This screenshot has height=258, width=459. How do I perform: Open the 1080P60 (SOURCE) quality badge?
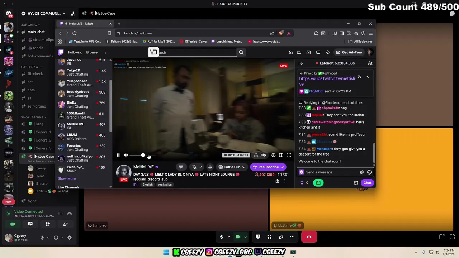coord(236,155)
